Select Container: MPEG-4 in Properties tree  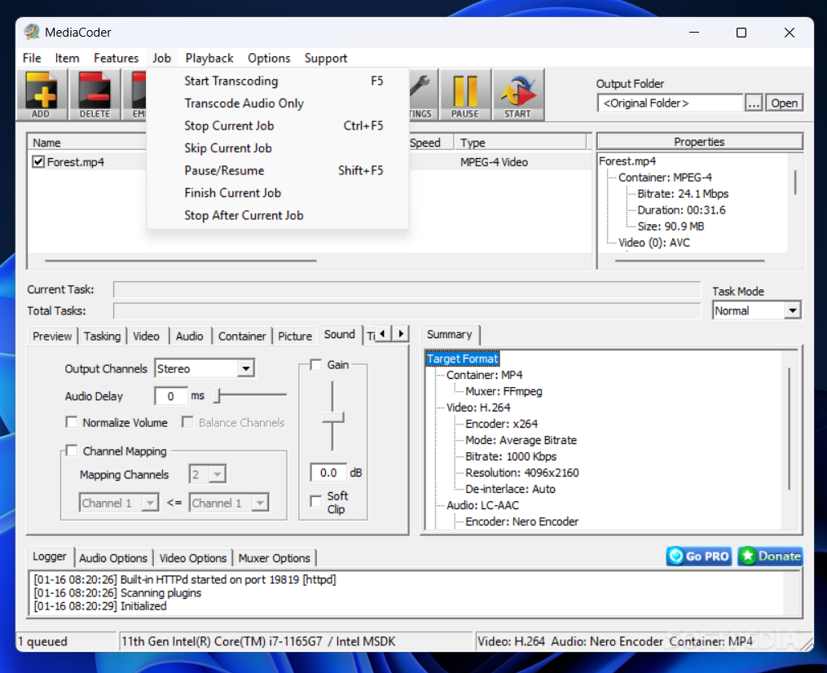[665, 178]
